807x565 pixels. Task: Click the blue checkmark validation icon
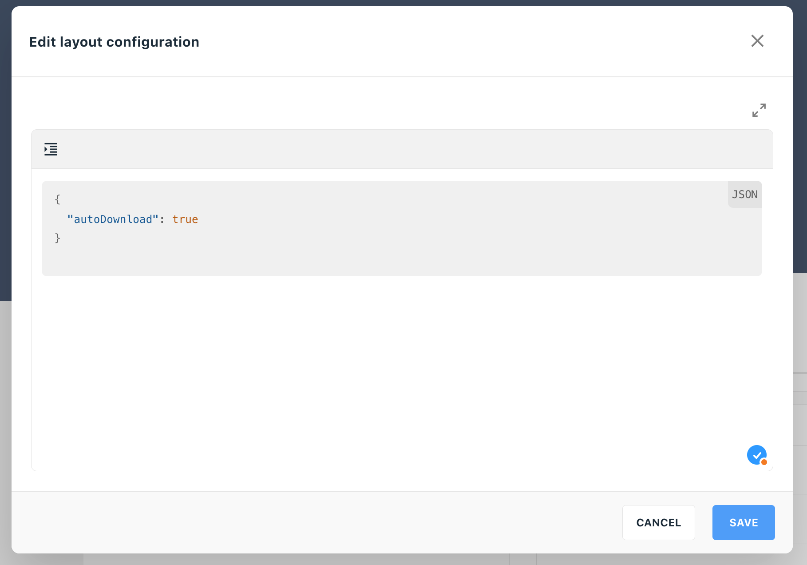point(756,455)
